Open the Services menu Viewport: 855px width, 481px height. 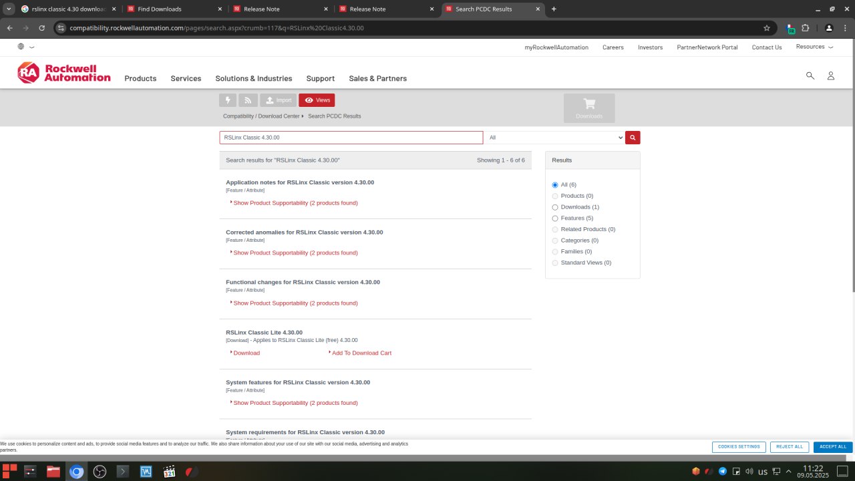pyautogui.click(x=186, y=79)
